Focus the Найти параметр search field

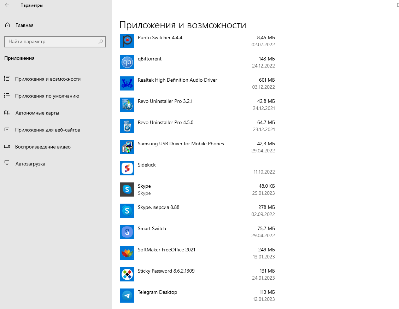pos(55,41)
